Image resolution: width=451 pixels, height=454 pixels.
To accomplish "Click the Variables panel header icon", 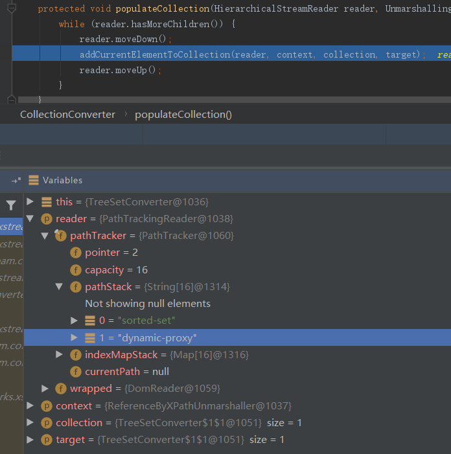I will point(32,180).
